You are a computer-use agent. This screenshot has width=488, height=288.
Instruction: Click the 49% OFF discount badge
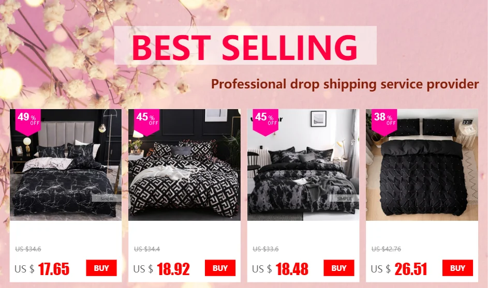[x=28, y=122]
